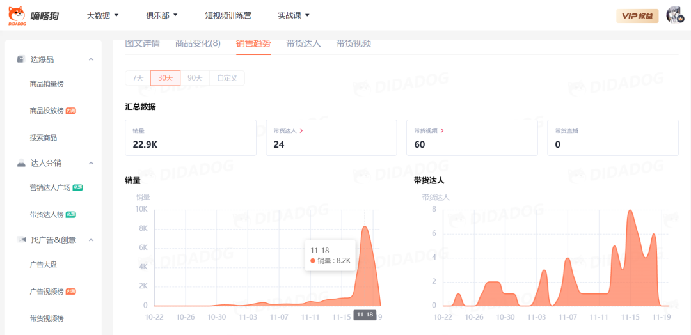The width and height of the screenshot is (691, 335).
Task: Choose the 自定义 date range option
Action: point(226,78)
